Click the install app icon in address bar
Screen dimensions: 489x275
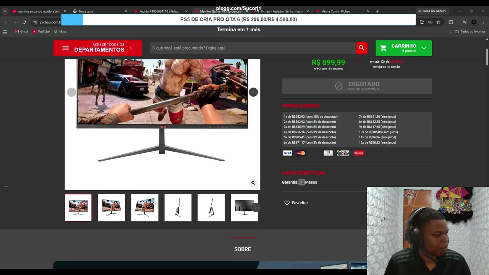click(422, 22)
